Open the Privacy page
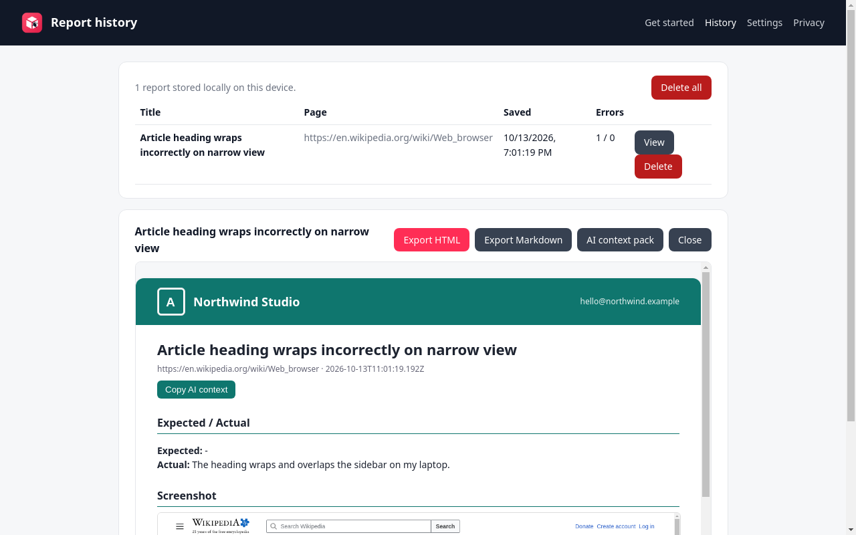 tap(809, 23)
